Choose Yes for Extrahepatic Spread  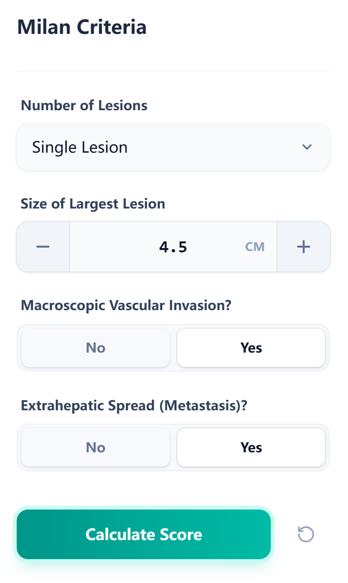pos(251,448)
